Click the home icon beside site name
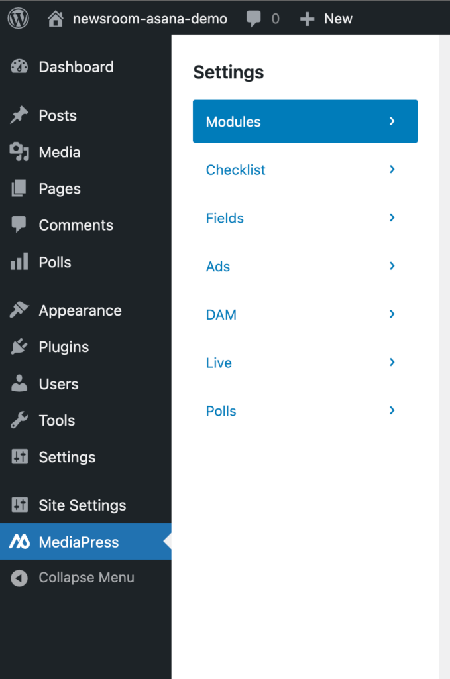 click(56, 19)
